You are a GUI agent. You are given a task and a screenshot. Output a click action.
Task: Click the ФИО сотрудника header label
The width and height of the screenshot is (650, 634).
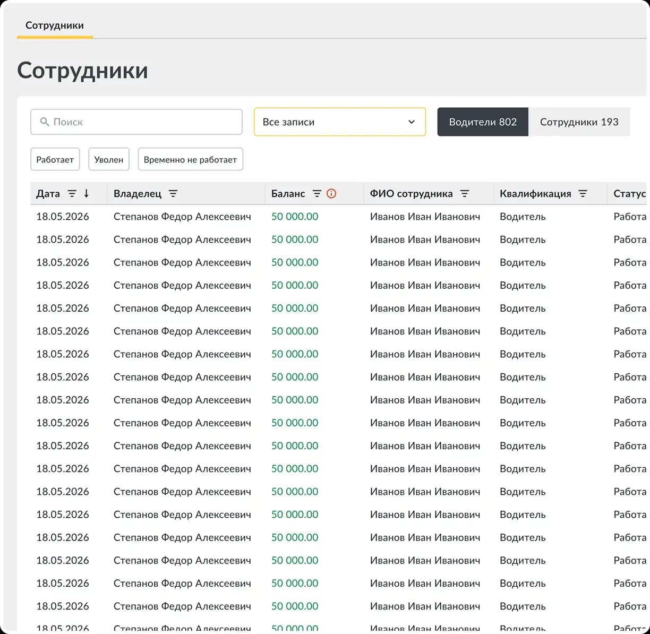click(412, 194)
